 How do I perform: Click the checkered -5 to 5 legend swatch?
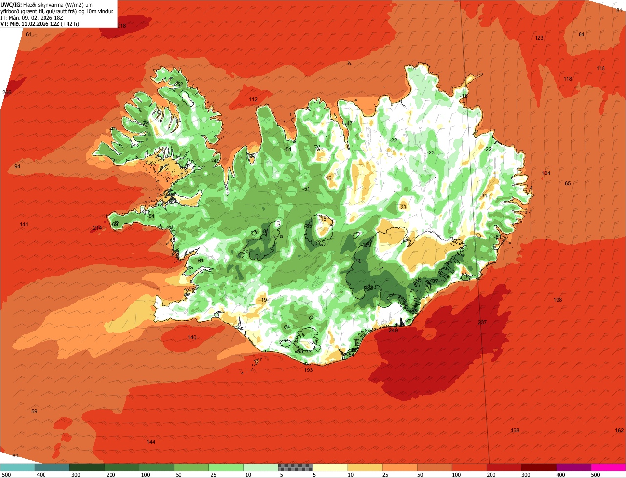click(295, 467)
